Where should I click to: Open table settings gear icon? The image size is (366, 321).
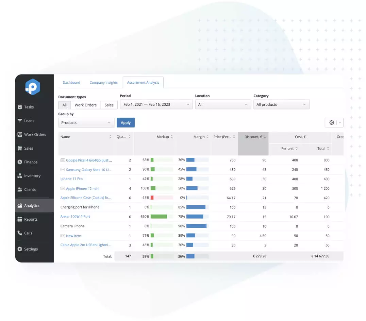point(332,123)
